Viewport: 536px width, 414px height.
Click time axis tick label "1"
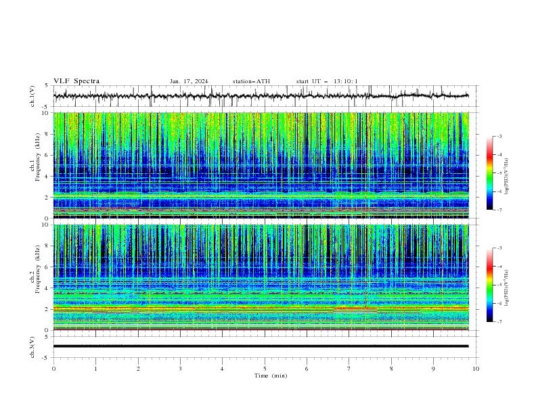pyautogui.click(x=95, y=369)
